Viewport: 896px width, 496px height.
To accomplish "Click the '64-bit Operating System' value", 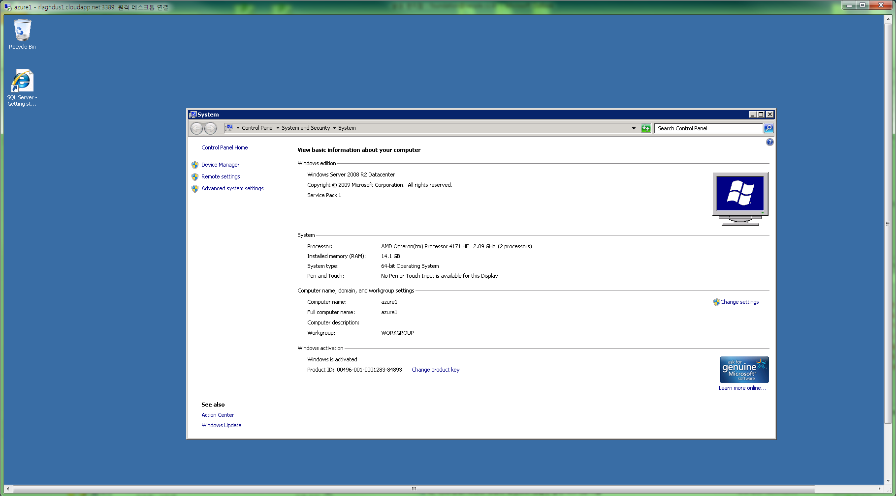I will tap(410, 266).
